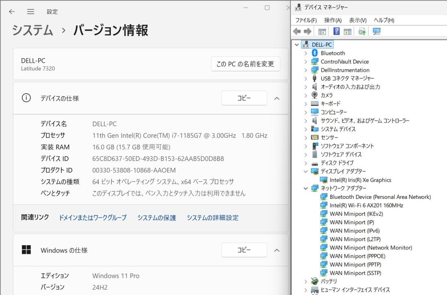447x295 pixels.
Task: Select Bluetooth Device (Personal Area Network)
Action: [380, 197]
